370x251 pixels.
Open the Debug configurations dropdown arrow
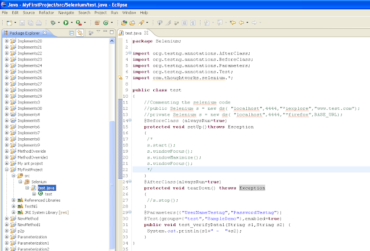click(x=59, y=23)
